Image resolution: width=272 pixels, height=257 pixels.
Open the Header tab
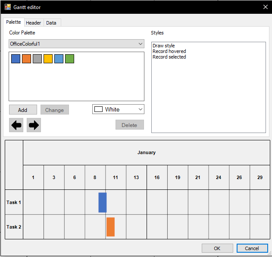pos(34,23)
